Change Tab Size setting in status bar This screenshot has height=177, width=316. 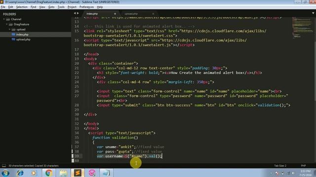(x=280, y=166)
